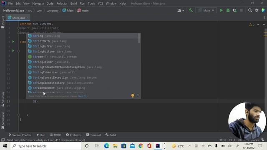267x150 pixels.
Task: Open the Tools menu
Action: tap(91, 3)
